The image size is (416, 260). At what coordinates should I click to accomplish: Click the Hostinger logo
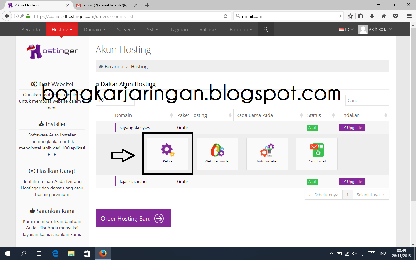pyautogui.click(x=52, y=51)
